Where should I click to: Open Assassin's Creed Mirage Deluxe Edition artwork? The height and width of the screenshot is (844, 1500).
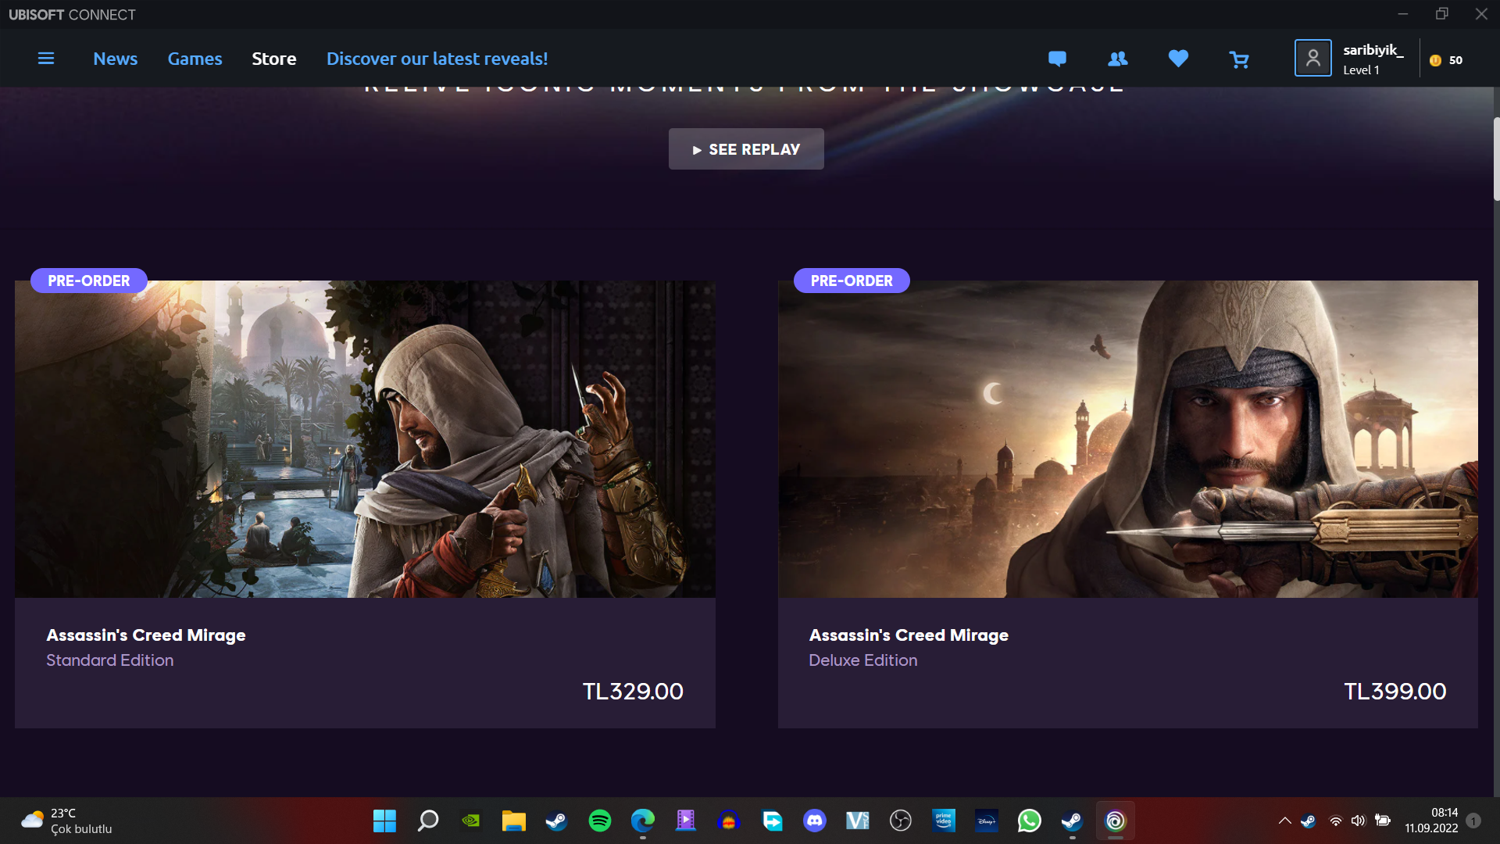click(x=1127, y=439)
